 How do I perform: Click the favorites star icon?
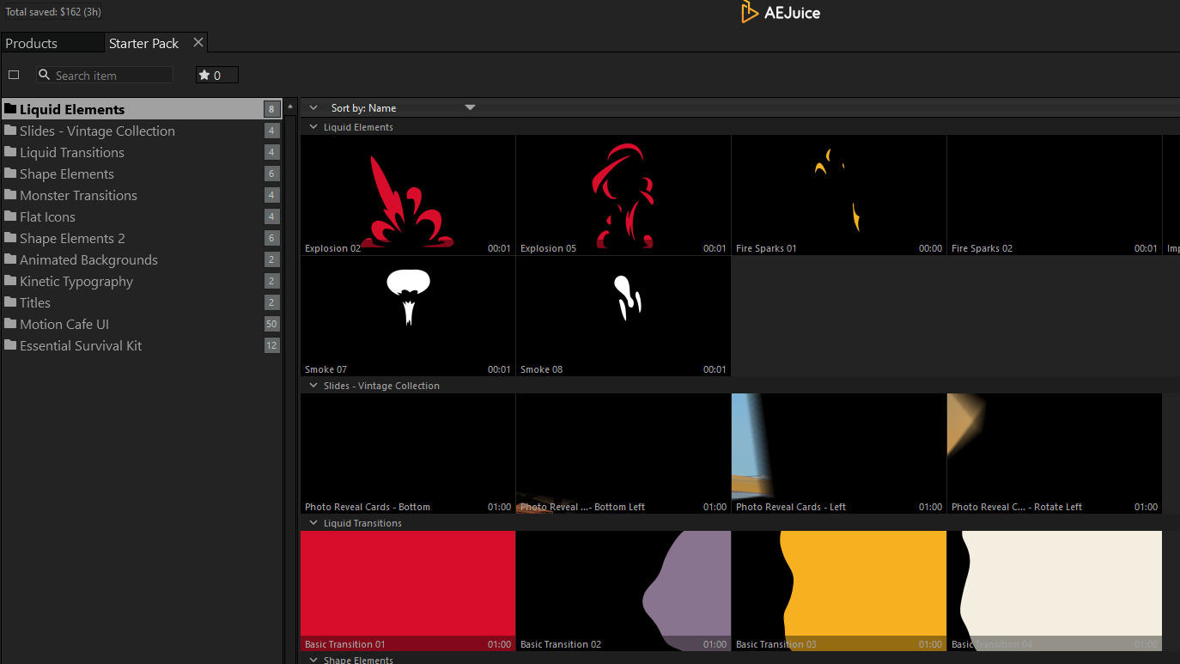[204, 75]
